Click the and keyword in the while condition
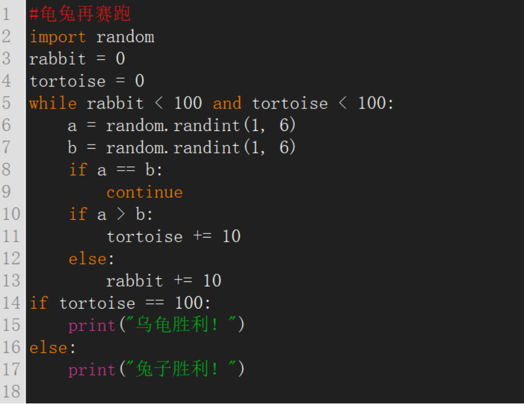This screenshot has height=404, width=524. pyautogui.click(x=227, y=103)
